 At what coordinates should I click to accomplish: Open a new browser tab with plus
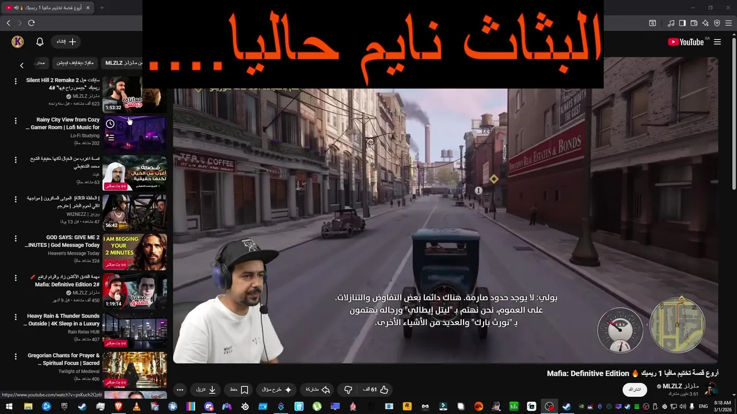coord(102,7)
